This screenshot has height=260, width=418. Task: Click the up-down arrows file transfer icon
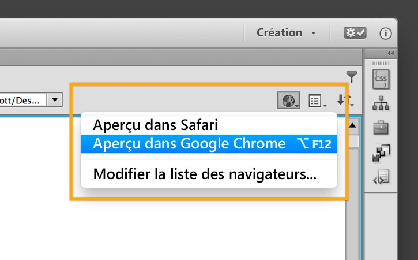[x=345, y=101]
